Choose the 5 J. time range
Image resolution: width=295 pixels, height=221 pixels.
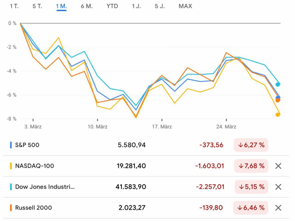pos(160,6)
